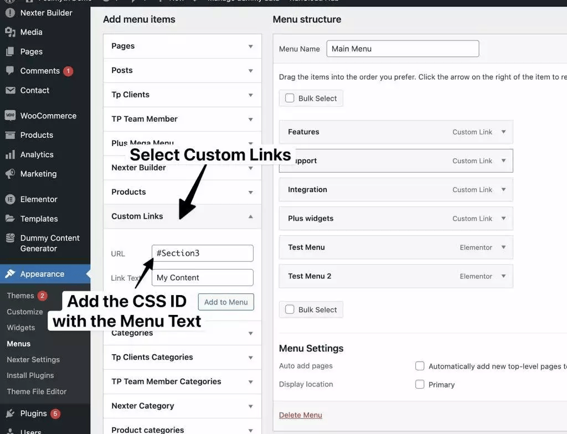Open the Features menu item arrow
The height and width of the screenshot is (434, 567).
pyautogui.click(x=503, y=132)
